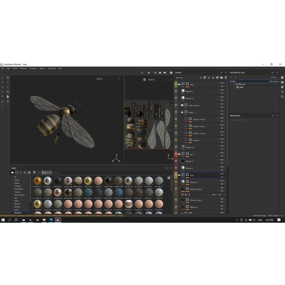Open the Base Color channel dropdown
Image resolution: width=285 pixels, height=285 pixels.
[x=181, y=78]
